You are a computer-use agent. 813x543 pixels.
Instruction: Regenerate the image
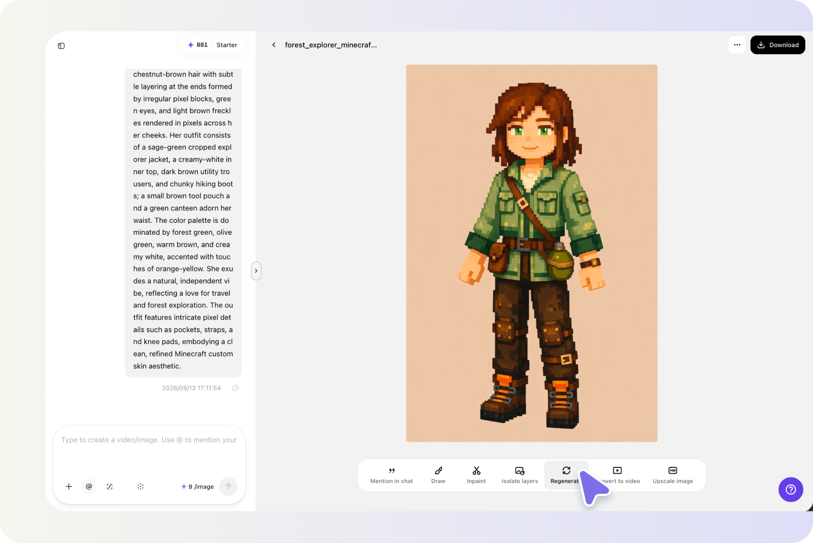pos(566,475)
